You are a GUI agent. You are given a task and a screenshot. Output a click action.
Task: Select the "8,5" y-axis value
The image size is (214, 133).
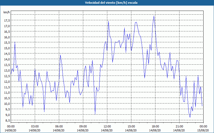[x=7, y=120]
